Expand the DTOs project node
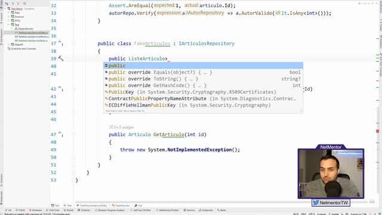 (x=8, y=20)
